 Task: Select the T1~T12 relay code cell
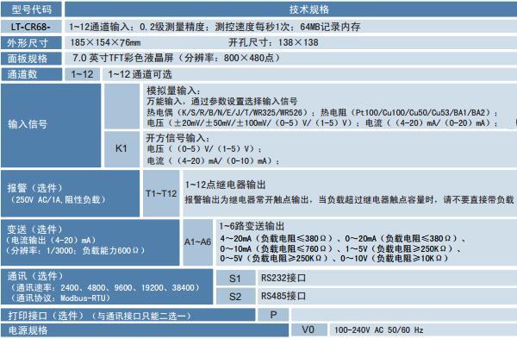coord(161,193)
